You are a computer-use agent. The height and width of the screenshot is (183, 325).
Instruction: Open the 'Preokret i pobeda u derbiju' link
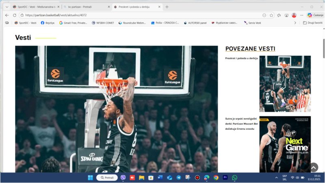pyautogui.click(x=241, y=59)
